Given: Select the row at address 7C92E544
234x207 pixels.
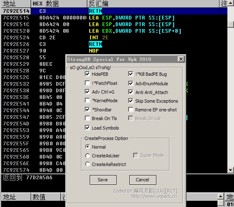Looking at the screenshot, I should (x=33, y=111).
